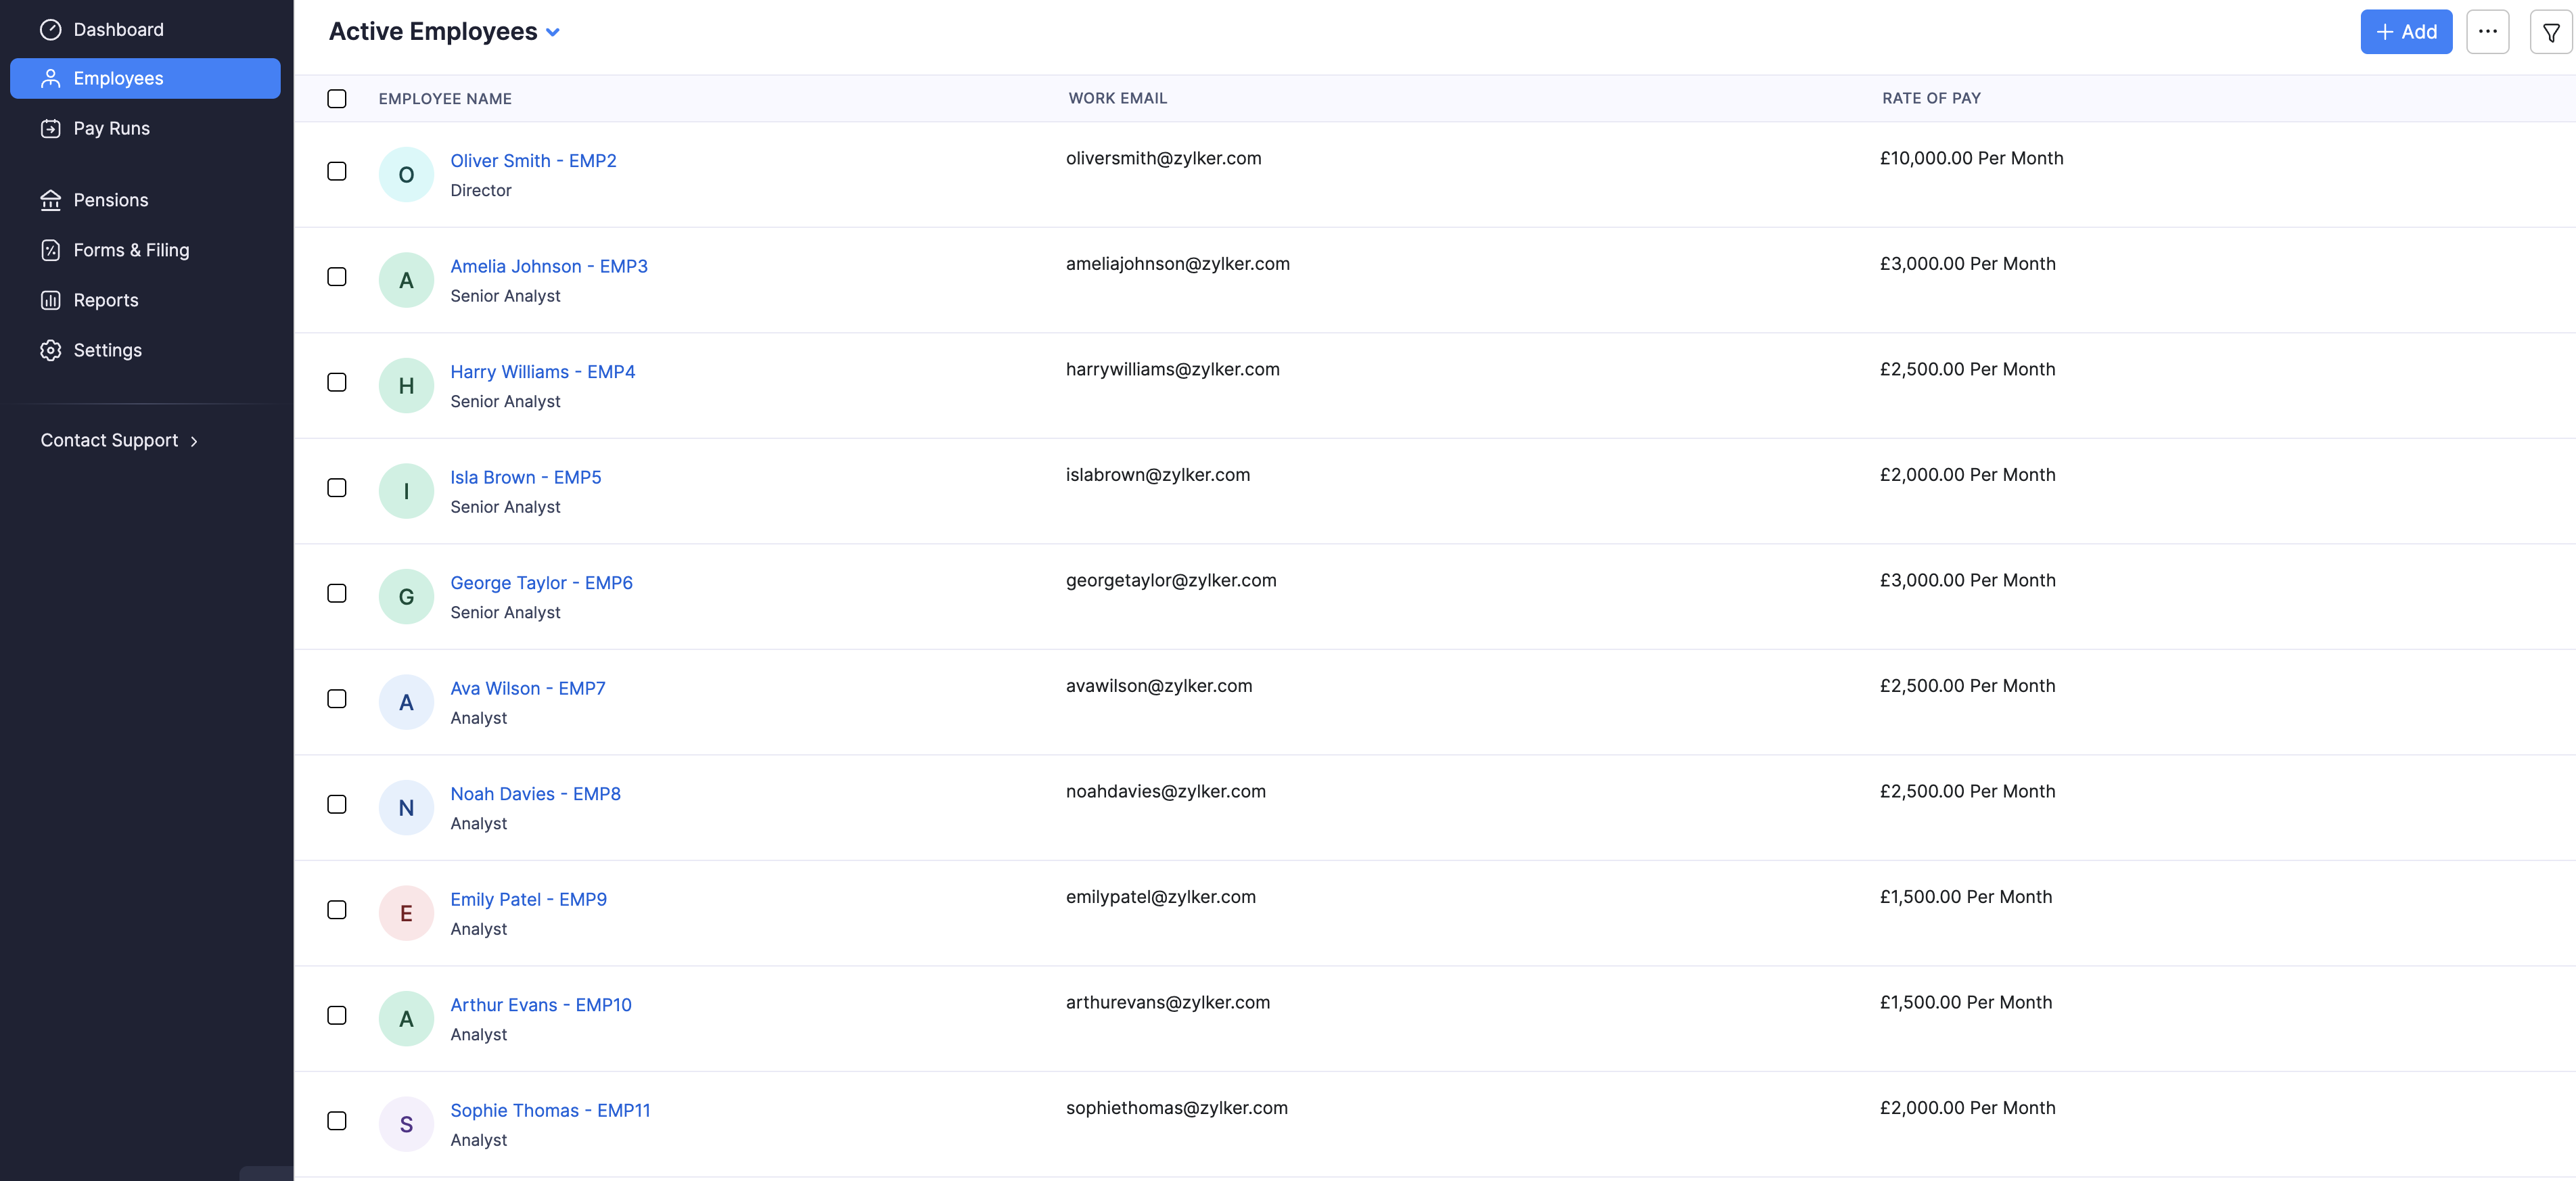Click the Settings gear icon
The height and width of the screenshot is (1181, 2576).
click(50, 350)
